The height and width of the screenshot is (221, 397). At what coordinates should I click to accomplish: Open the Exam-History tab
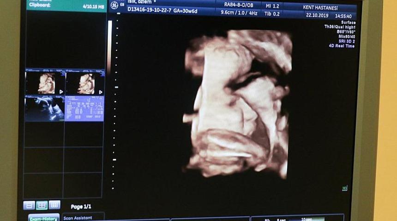pos(44,218)
